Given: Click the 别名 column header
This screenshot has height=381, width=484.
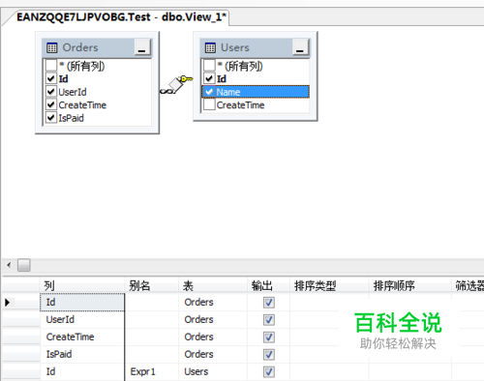Looking at the screenshot, I should (x=152, y=285).
